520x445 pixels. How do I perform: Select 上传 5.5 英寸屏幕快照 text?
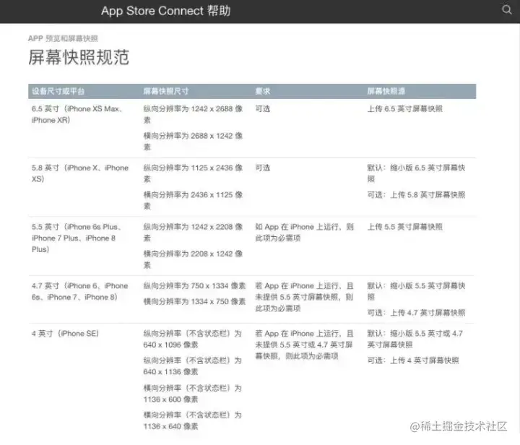pyautogui.click(x=405, y=227)
